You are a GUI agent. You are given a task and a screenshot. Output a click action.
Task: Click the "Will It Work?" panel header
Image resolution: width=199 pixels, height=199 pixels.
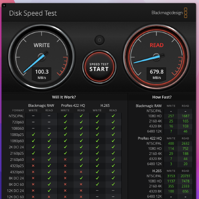click(64, 97)
